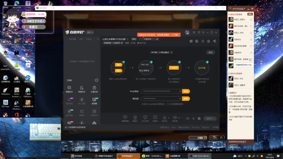This screenshot has width=283, height=159.
Task: Switch to the OBS 23.0.2 taskbar window
Action: [x=200, y=156]
